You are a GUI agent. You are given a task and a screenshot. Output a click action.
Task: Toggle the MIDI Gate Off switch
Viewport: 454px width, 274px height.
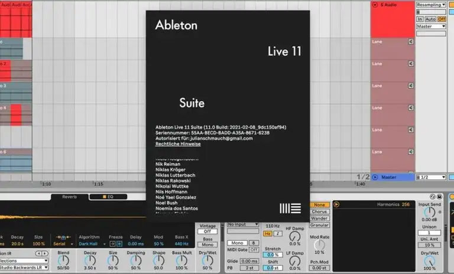(x=254, y=250)
